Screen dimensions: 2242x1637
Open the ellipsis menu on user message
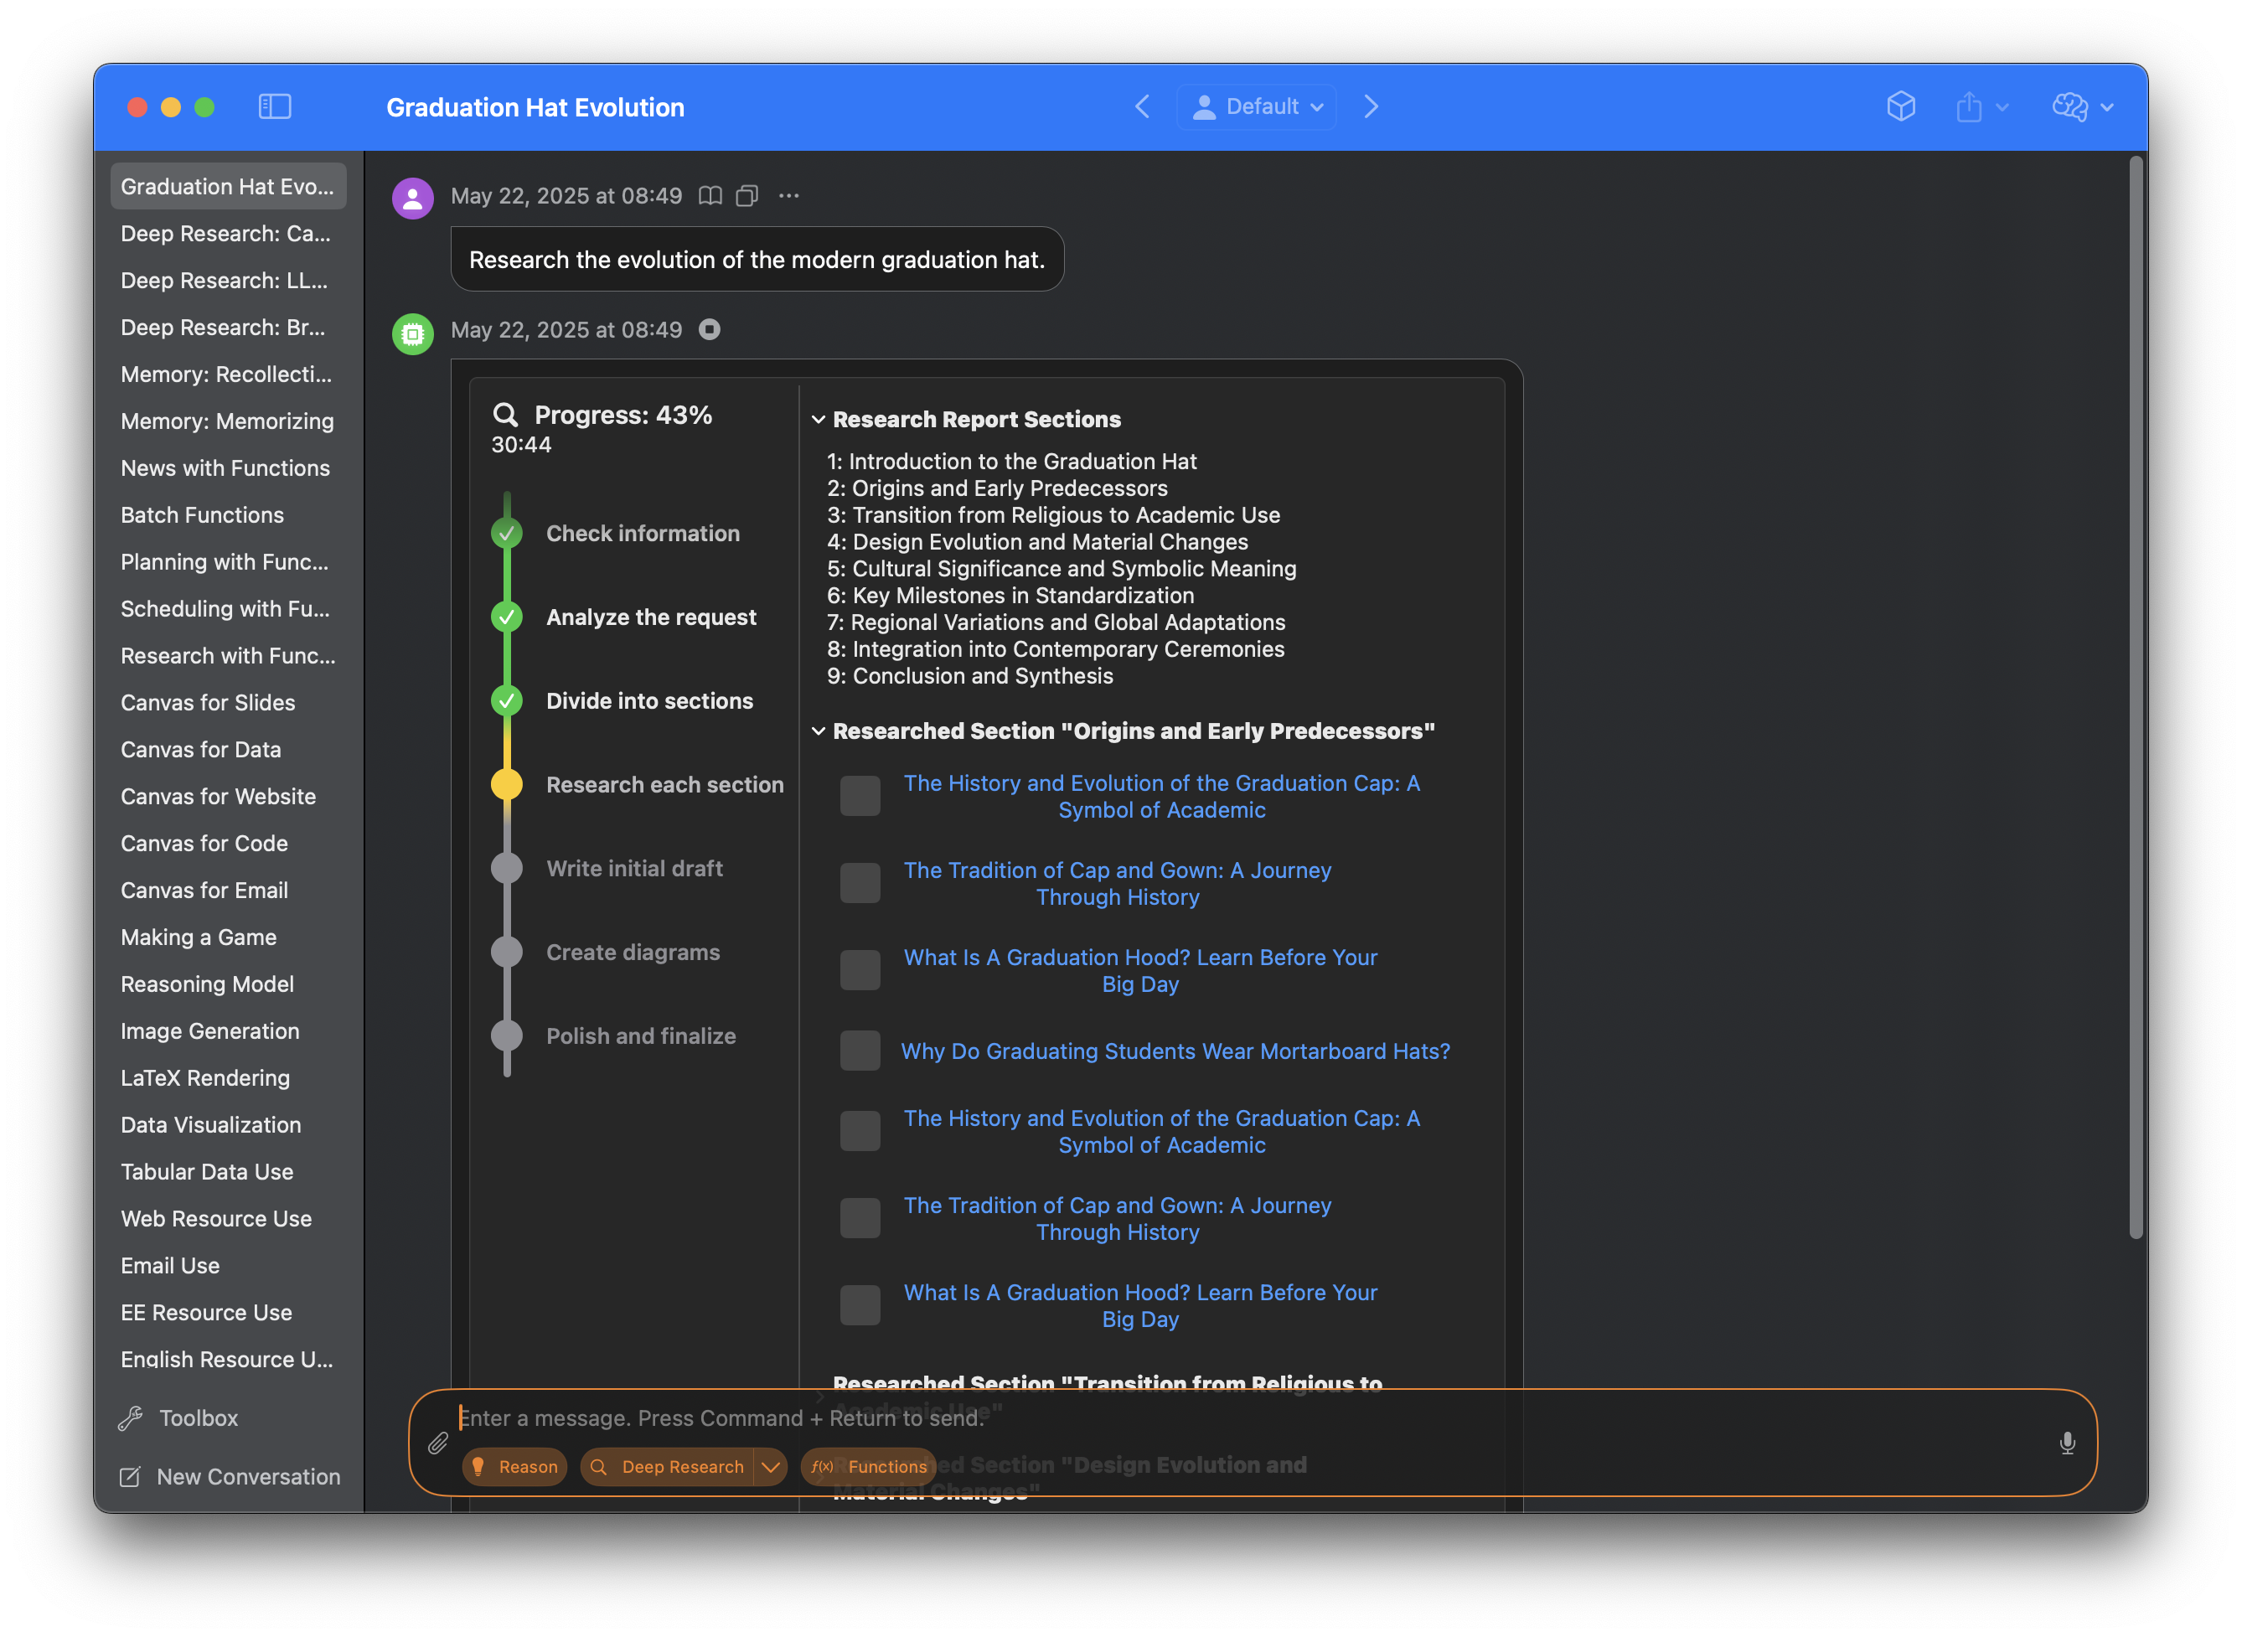(x=788, y=196)
